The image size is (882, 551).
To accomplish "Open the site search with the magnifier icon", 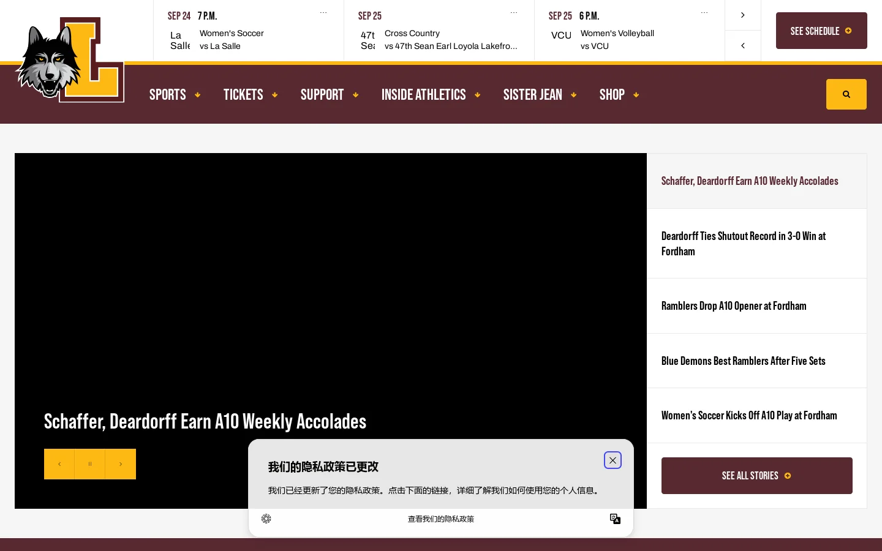I will click(846, 94).
